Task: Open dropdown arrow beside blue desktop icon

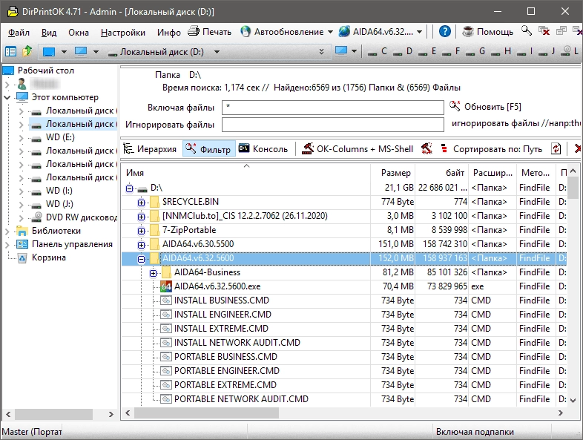Action: click(64, 52)
